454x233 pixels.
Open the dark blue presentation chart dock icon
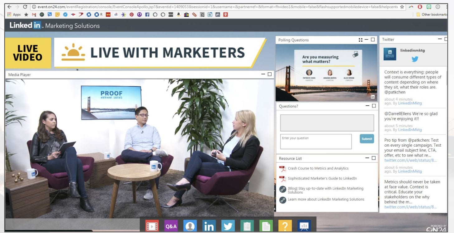coord(304,226)
